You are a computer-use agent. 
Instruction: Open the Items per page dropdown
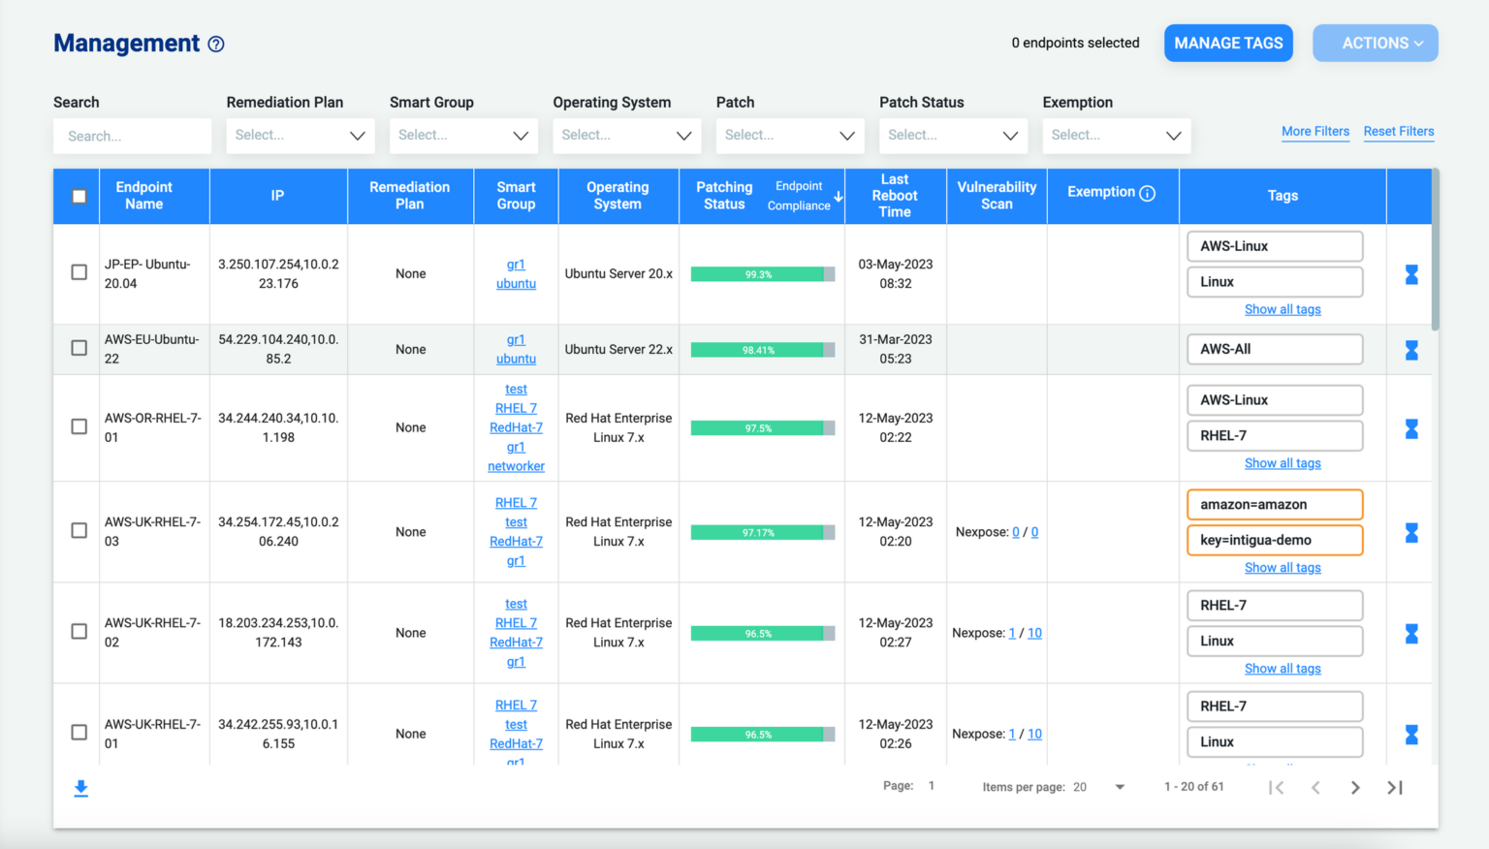1119,787
